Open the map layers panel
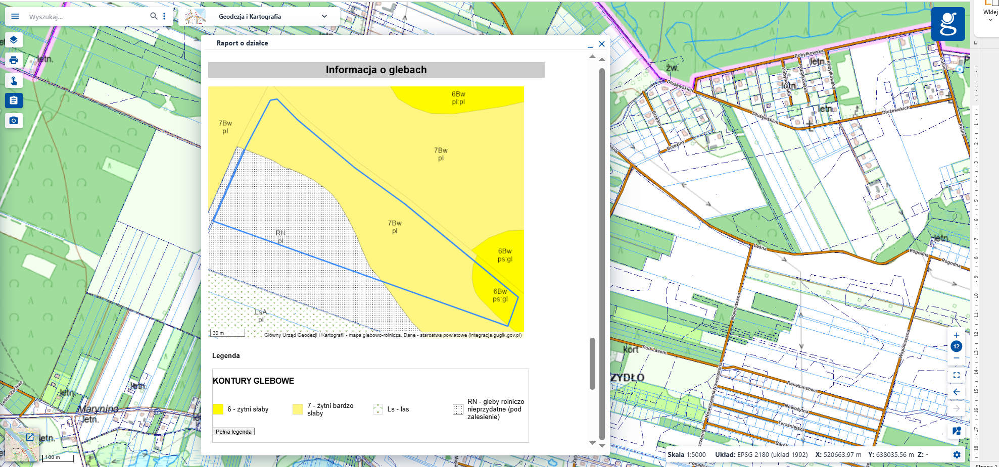This screenshot has height=467, width=999. pyautogui.click(x=14, y=40)
